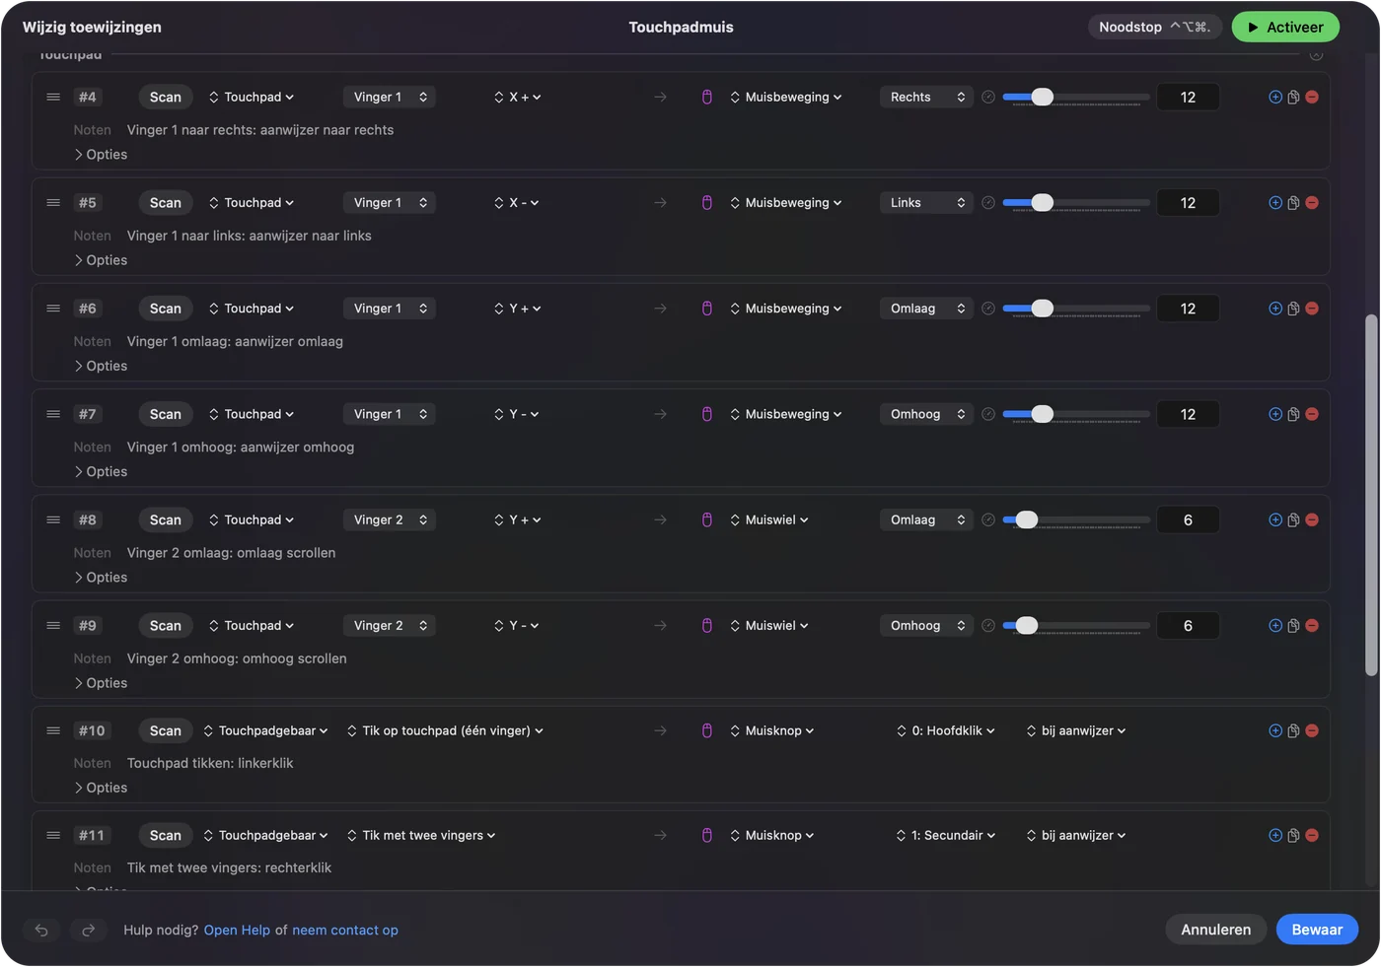Open the Open Help link

(237, 930)
